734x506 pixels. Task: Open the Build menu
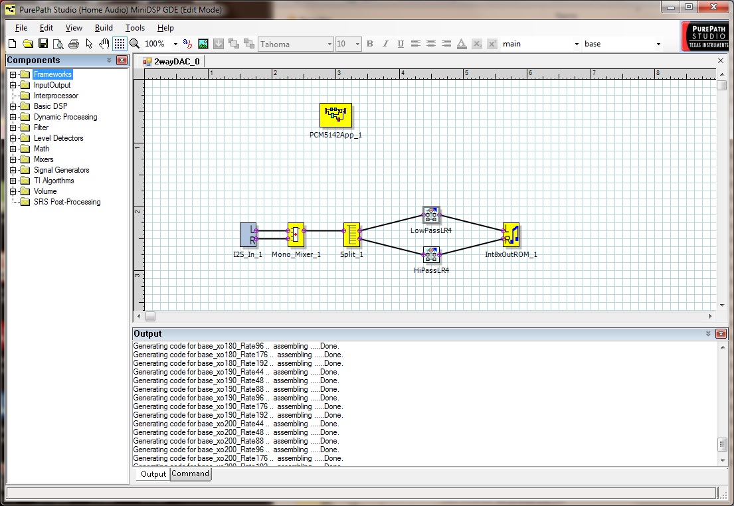pyautogui.click(x=104, y=28)
